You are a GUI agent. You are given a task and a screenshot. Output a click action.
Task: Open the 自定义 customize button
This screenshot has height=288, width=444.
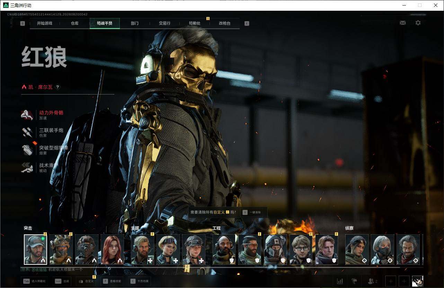pyautogui.click(x=86, y=281)
